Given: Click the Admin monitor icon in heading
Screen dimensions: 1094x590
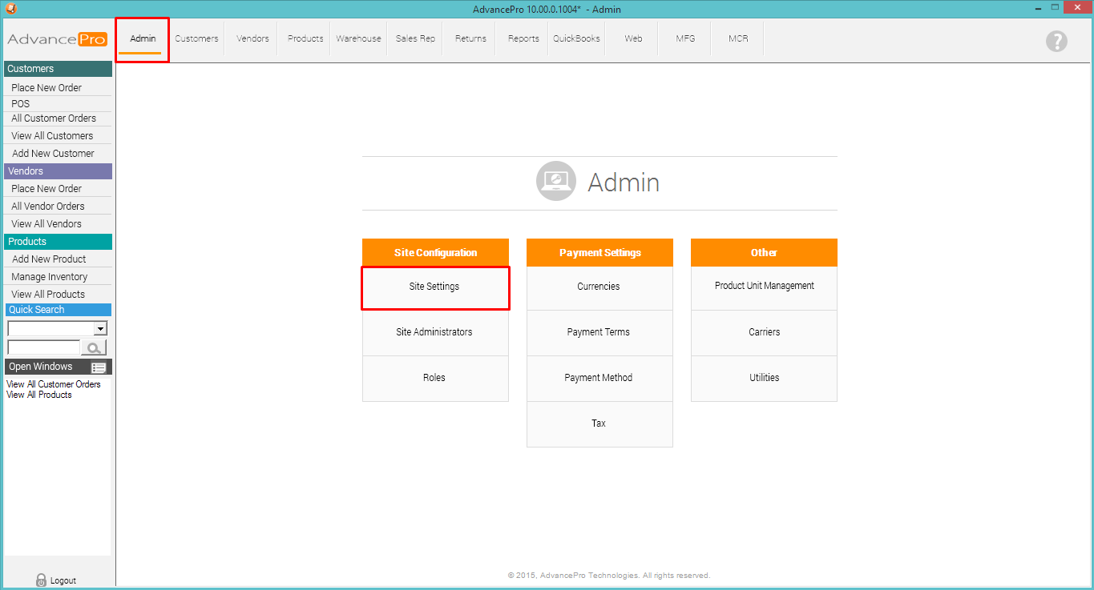Looking at the screenshot, I should (556, 182).
